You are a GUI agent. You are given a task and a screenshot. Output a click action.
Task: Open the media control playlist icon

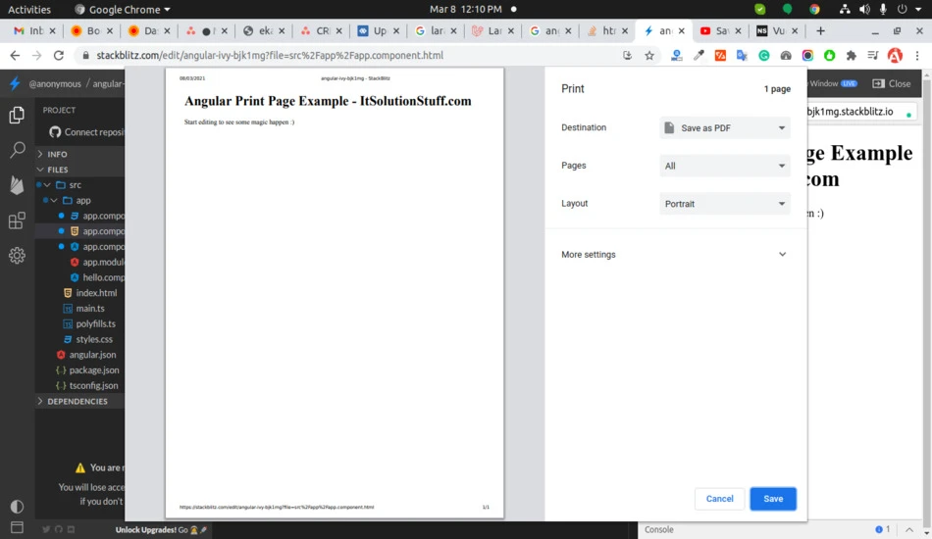click(x=872, y=55)
